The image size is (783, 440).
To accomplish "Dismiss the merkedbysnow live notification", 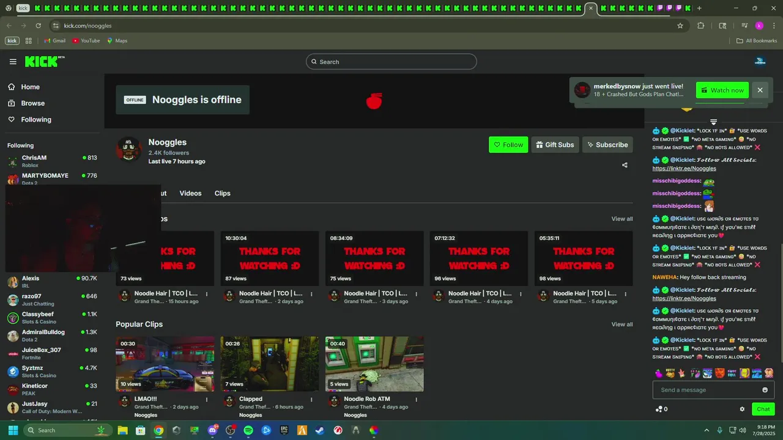I will coord(760,90).
